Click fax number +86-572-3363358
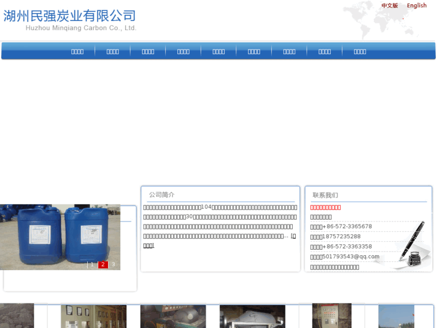 (x=347, y=247)
